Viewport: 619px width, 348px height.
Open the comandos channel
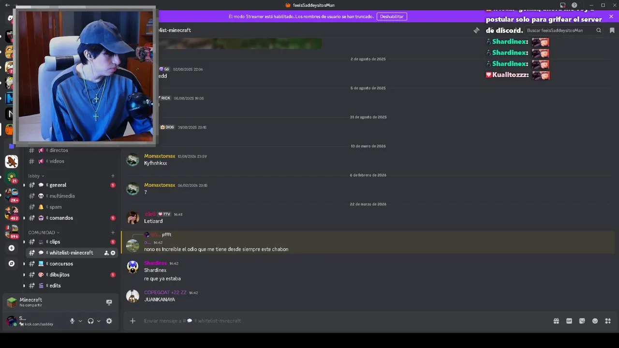(71, 218)
